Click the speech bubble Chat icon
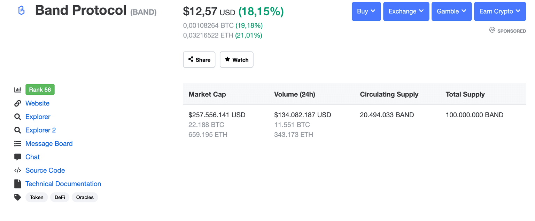This screenshot has width=535, height=221. [17, 157]
